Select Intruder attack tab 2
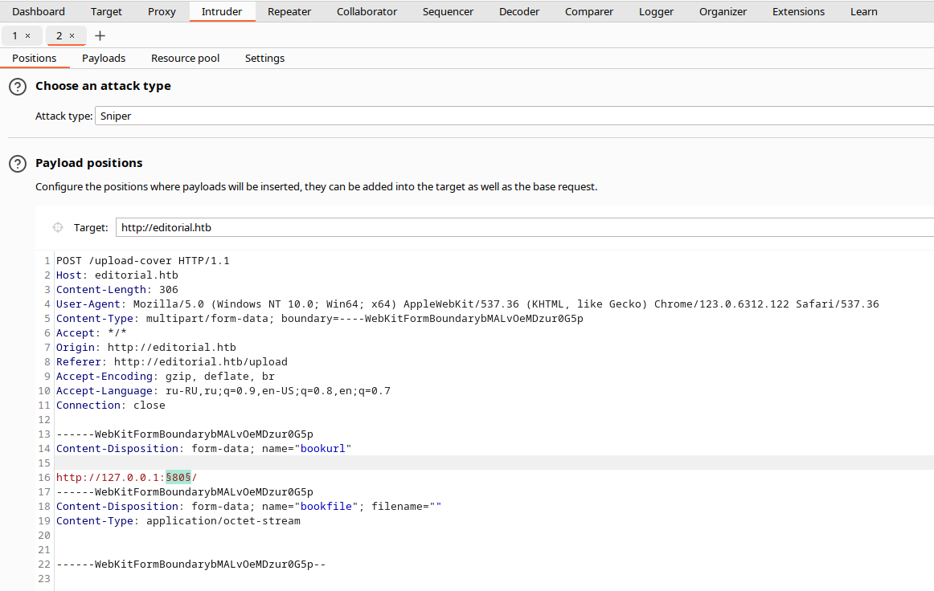Viewport: 934px width, 591px height. (x=59, y=35)
